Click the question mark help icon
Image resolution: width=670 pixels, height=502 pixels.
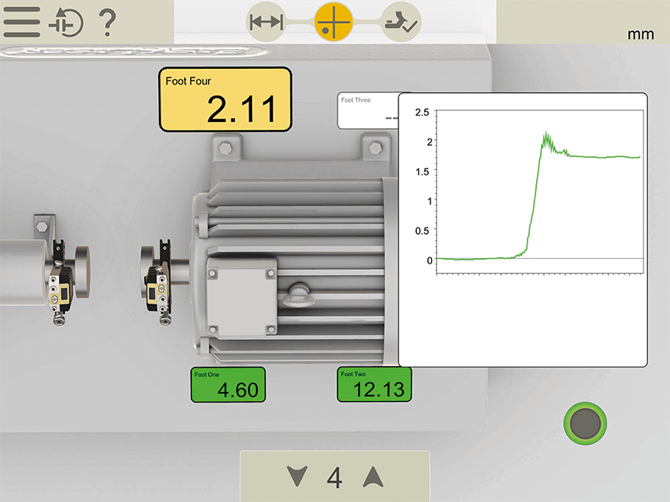(108, 23)
